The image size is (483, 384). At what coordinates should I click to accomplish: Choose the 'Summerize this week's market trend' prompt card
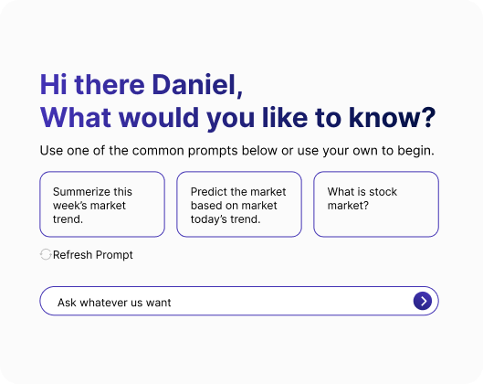pos(102,205)
